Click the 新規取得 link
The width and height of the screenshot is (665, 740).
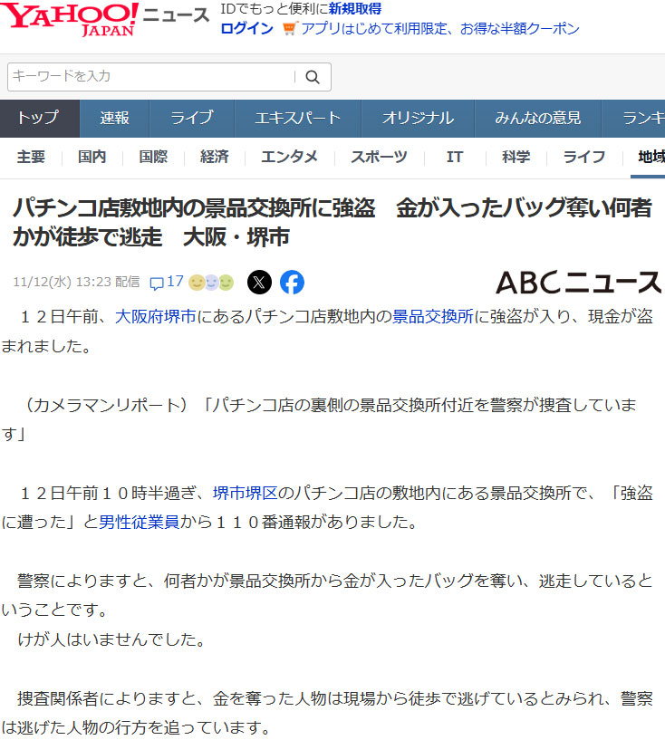[355, 9]
